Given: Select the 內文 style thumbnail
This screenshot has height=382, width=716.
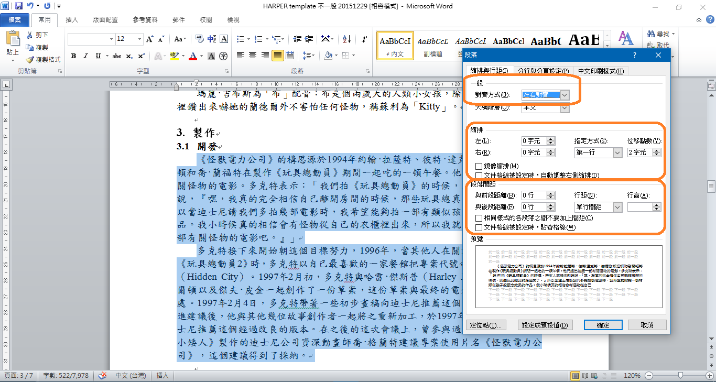Looking at the screenshot, I should (x=395, y=46).
